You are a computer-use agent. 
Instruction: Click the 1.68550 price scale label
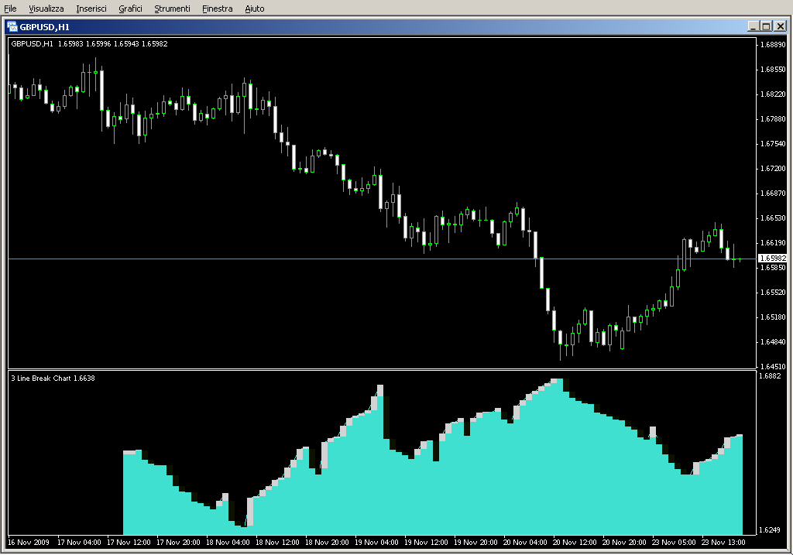click(774, 69)
